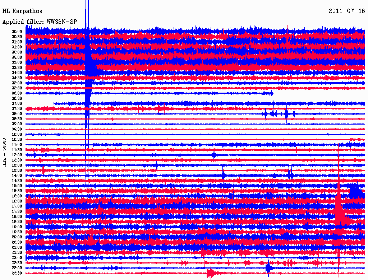
Task: Select the 17:00 time label
Action: (17, 206)
